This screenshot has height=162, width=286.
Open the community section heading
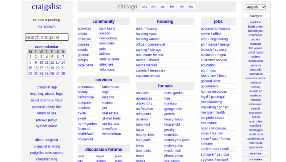[104, 21]
